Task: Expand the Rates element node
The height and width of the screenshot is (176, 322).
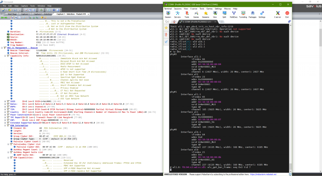Action: pyautogui.click(x=5, y=104)
